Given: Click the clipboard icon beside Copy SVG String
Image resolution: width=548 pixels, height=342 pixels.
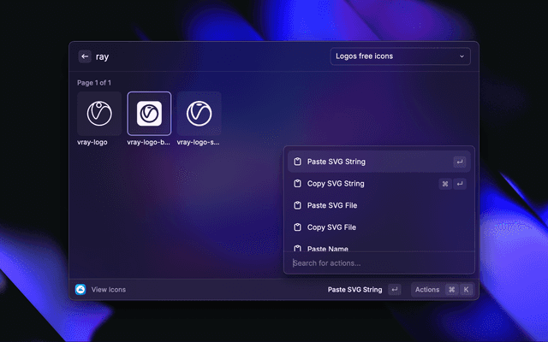Looking at the screenshot, I should [x=297, y=184].
